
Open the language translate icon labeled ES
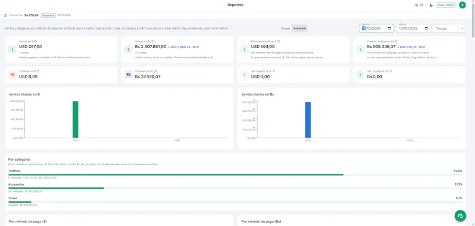[419, 5]
